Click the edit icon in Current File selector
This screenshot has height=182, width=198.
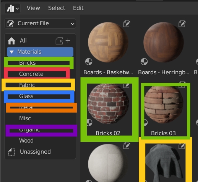(10, 23)
